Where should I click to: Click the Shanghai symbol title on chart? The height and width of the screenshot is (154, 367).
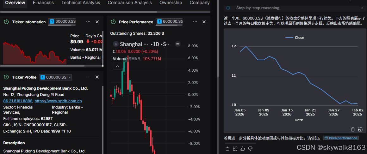(x=131, y=44)
